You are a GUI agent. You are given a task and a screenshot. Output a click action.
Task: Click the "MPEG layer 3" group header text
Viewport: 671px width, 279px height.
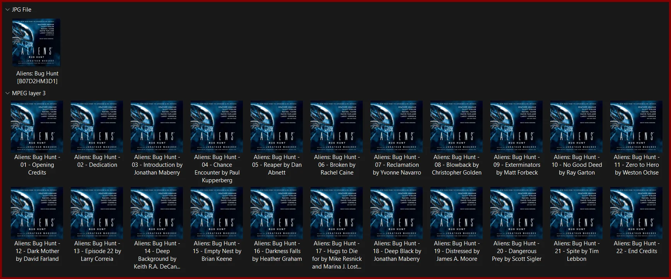pos(29,93)
